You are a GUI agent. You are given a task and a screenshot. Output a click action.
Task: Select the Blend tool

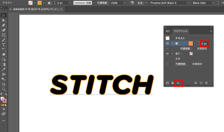point(4,79)
